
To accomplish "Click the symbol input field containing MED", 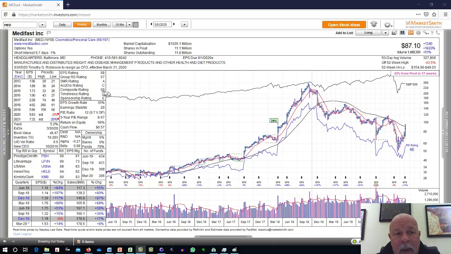I will [20, 25].
